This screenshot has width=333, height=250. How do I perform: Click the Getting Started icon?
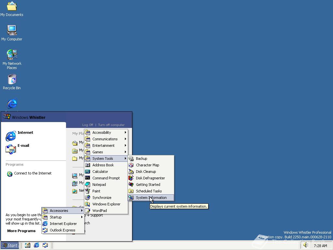pos(131,185)
